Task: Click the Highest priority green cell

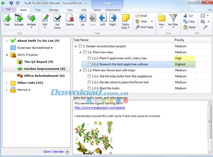Action: click(x=184, y=64)
